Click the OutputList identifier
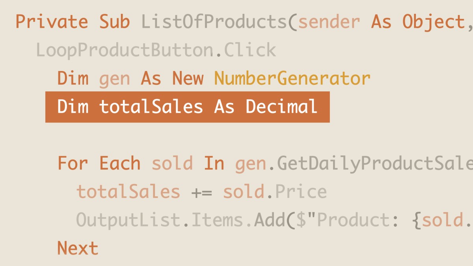Image resolution: width=473 pixels, height=266 pixels. click(128, 220)
